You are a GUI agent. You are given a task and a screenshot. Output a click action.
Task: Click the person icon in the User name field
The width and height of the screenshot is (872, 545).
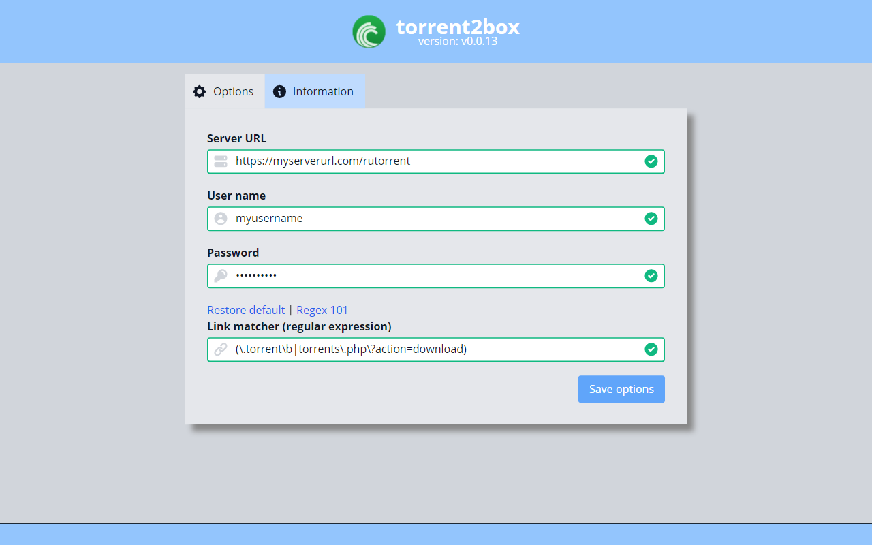[x=220, y=218]
